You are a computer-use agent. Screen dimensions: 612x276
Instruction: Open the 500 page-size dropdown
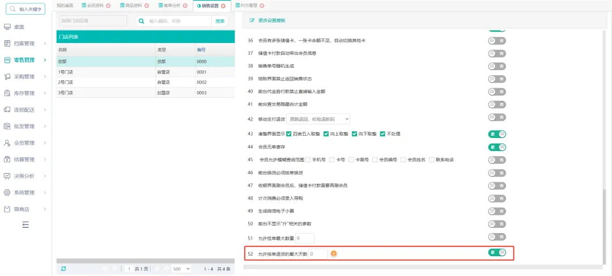[181, 269]
